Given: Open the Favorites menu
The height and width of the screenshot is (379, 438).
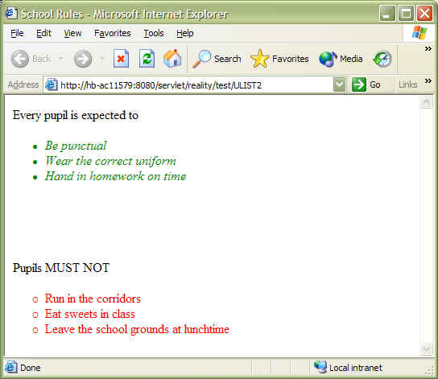Looking at the screenshot, I should (112, 33).
